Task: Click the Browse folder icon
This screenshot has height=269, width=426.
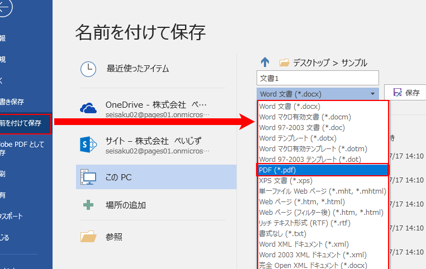Action: pyautogui.click(x=88, y=237)
